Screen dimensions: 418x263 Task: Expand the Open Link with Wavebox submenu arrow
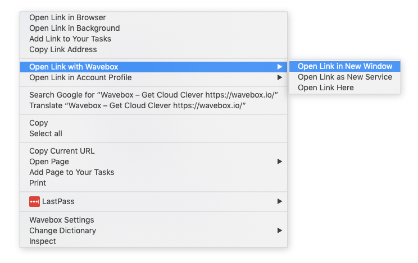[x=279, y=67]
